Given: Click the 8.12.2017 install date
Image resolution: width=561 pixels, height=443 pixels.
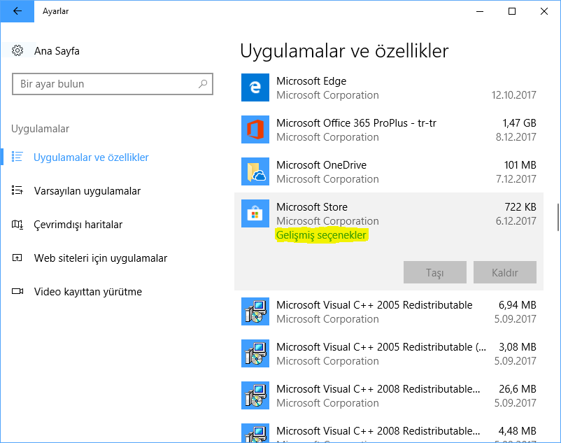Looking at the screenshot, I should (516, 136).
